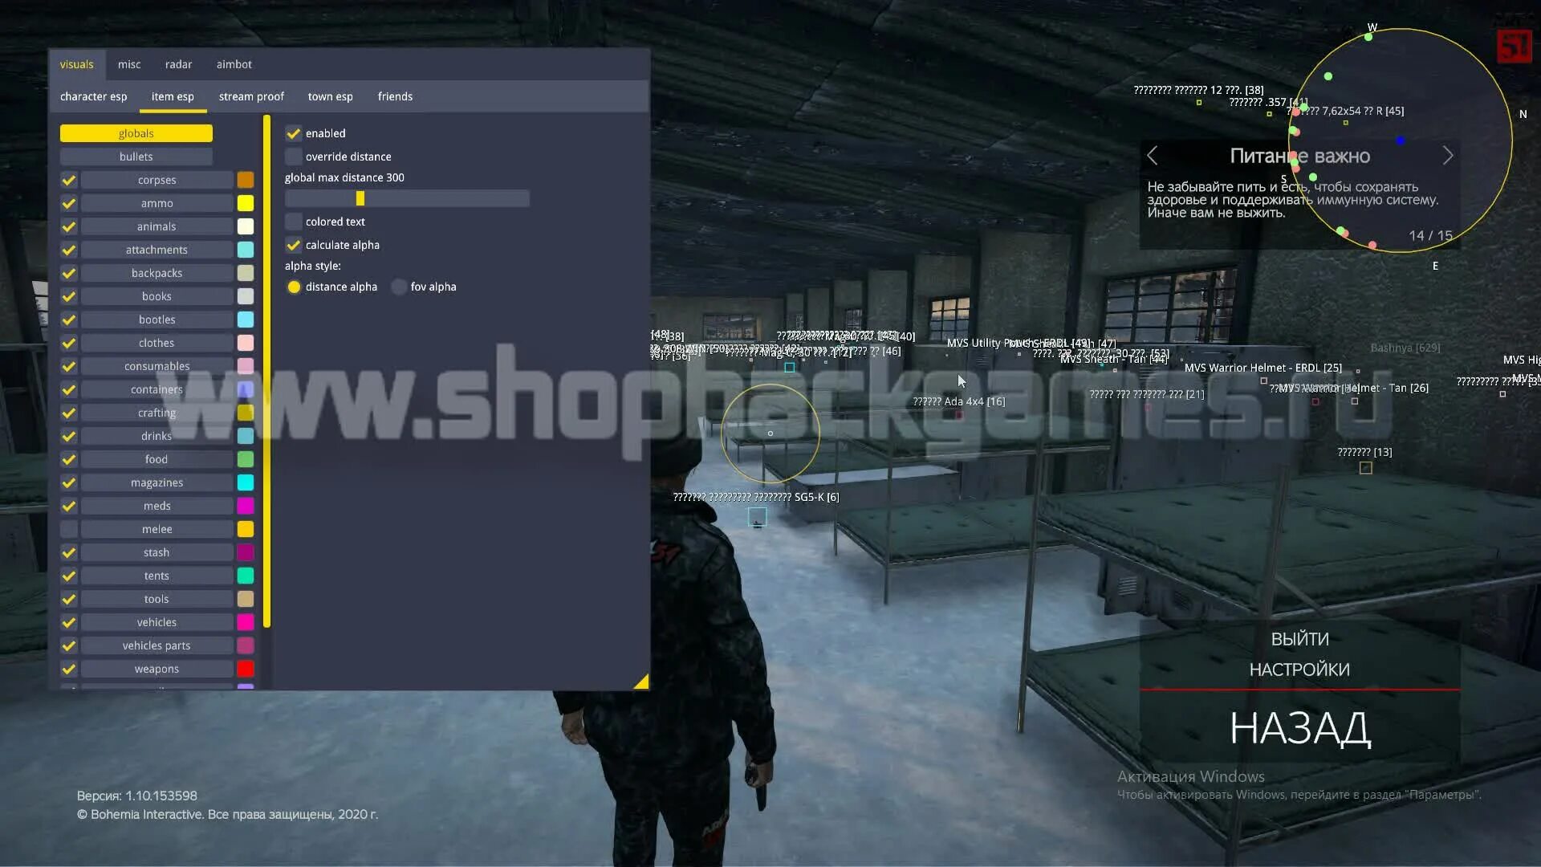Enable the override distance option
The image size is (1541, 867).
pyautogui.click(x=293, y=156)
